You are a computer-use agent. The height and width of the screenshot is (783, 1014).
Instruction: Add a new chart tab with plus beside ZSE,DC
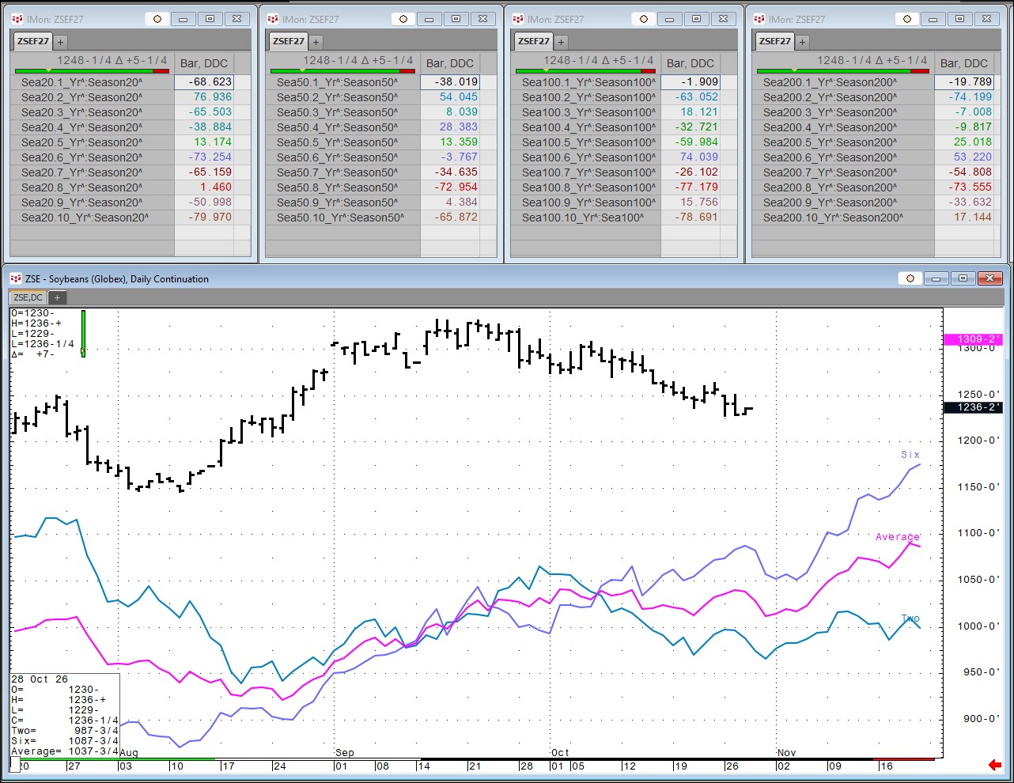click(x=57, y=297)
